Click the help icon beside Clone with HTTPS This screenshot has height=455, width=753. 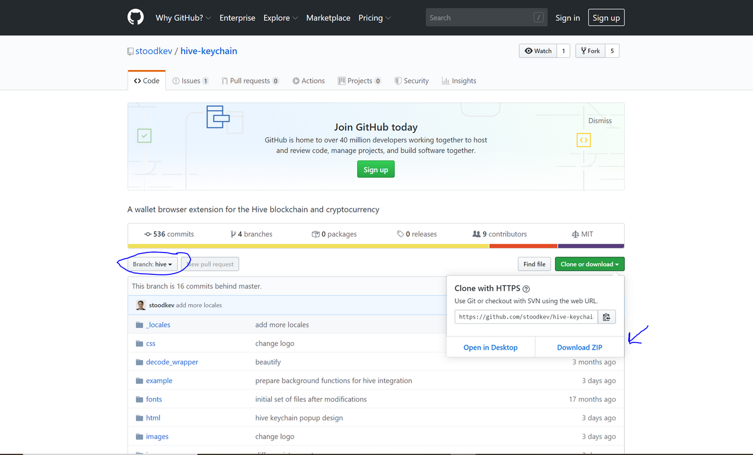(526, 289)
